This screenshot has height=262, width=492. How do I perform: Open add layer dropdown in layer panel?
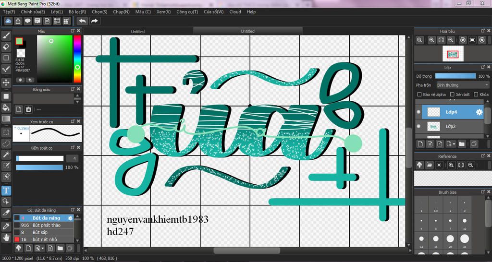(451, 144)
